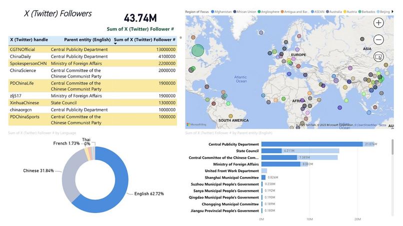This screenshot has height=226, width=403.
Task: Select the Central Committee of the Chinese Com... bar
Action: pyautogui.click(x=299, y=157)
